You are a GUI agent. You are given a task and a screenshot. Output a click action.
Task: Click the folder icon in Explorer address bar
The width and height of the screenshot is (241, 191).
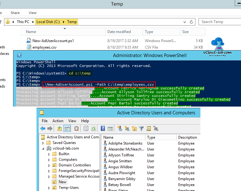point(8,21)
